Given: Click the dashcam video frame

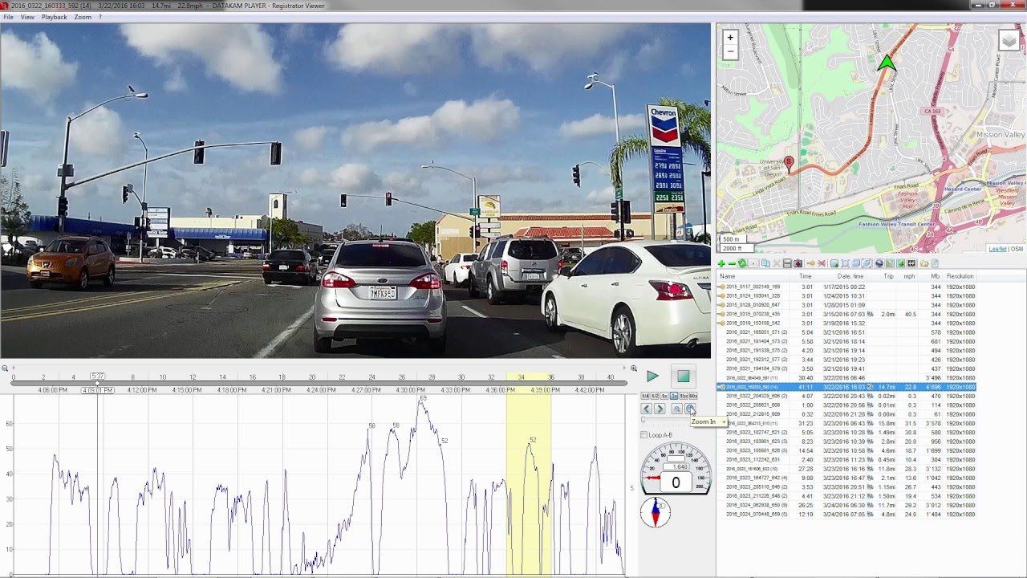Looking at the screenshot, I should [355, 190].
